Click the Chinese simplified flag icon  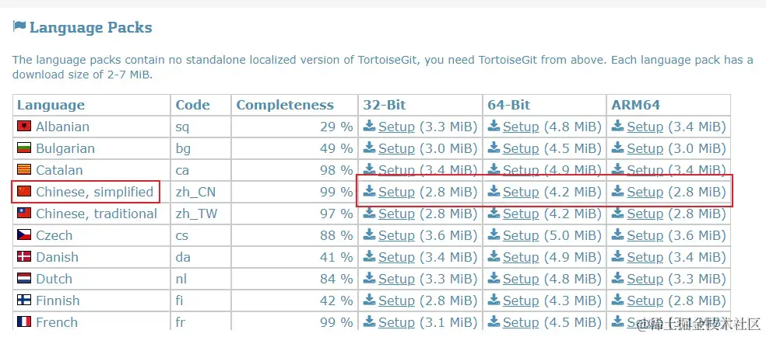click(24, 192)
